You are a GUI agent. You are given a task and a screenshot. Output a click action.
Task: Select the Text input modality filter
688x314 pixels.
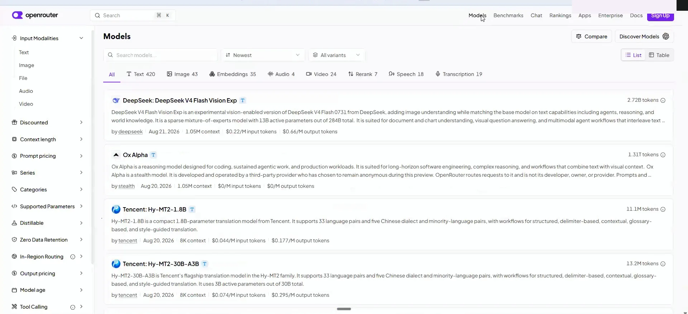click(24, 52)
